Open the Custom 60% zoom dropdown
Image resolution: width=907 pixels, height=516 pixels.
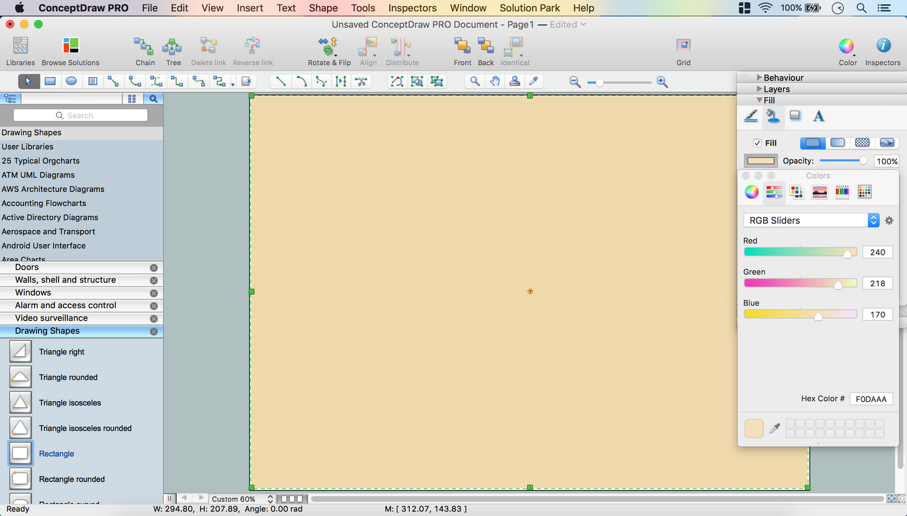tap(242, 499)
